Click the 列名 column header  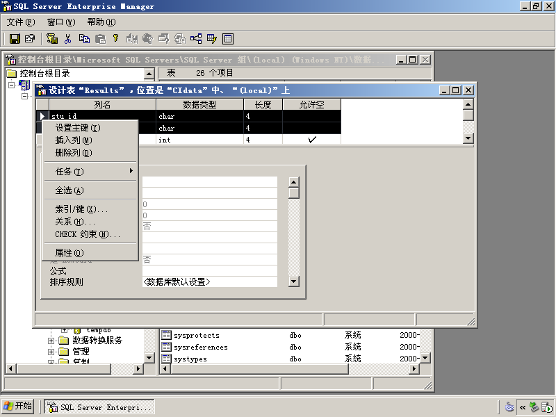pos(102,105)
